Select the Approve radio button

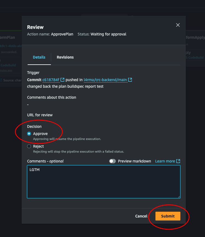pyautogui.click(x=29, y=134)
